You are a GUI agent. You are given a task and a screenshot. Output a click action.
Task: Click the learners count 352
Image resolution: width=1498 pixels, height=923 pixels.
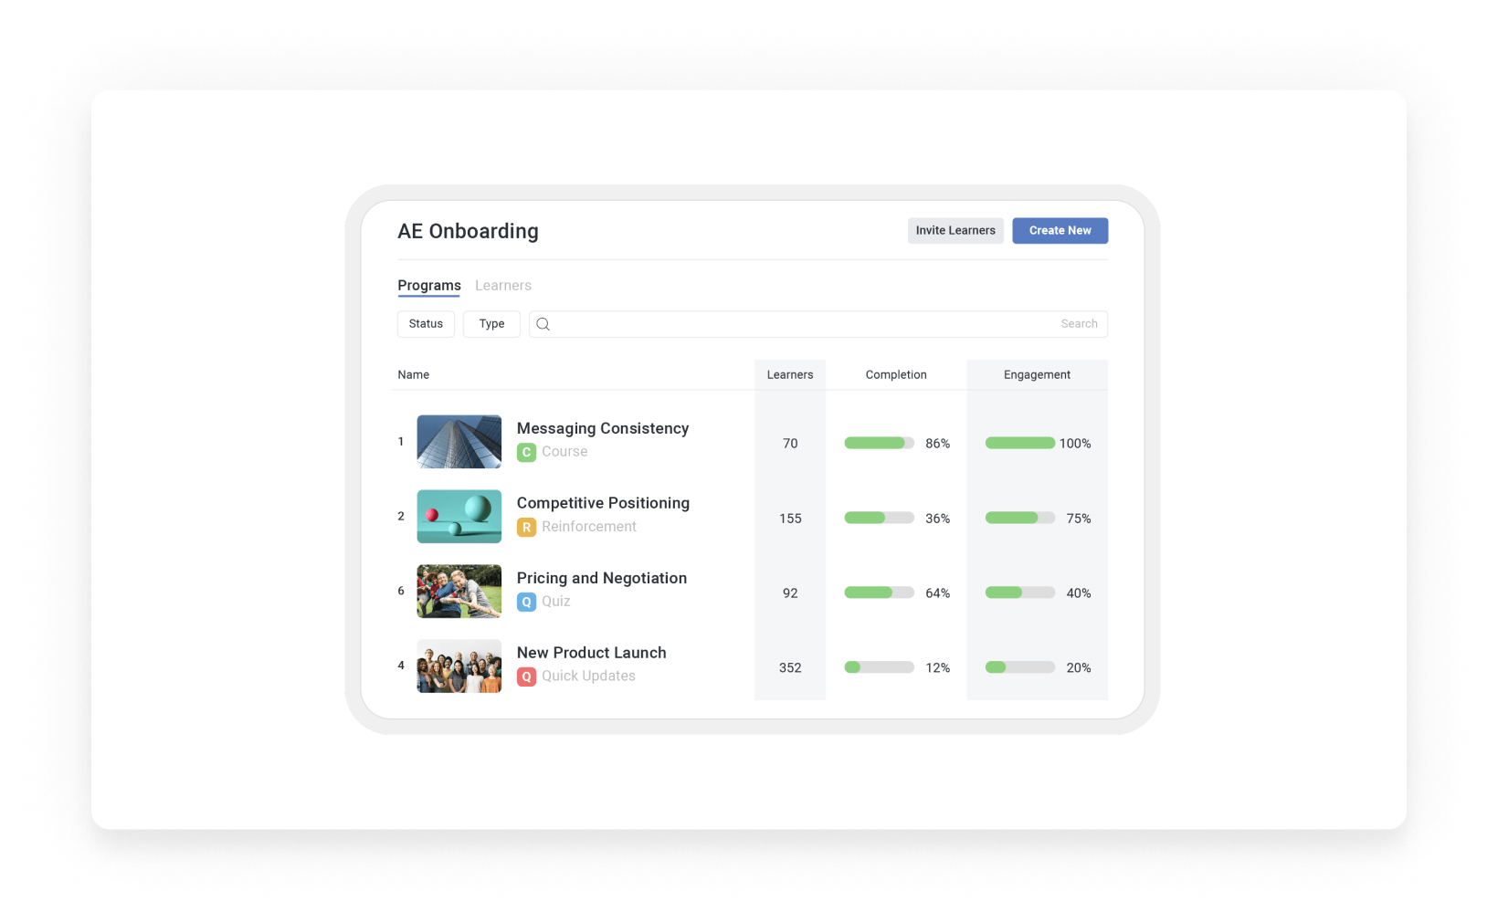point(790,668)
